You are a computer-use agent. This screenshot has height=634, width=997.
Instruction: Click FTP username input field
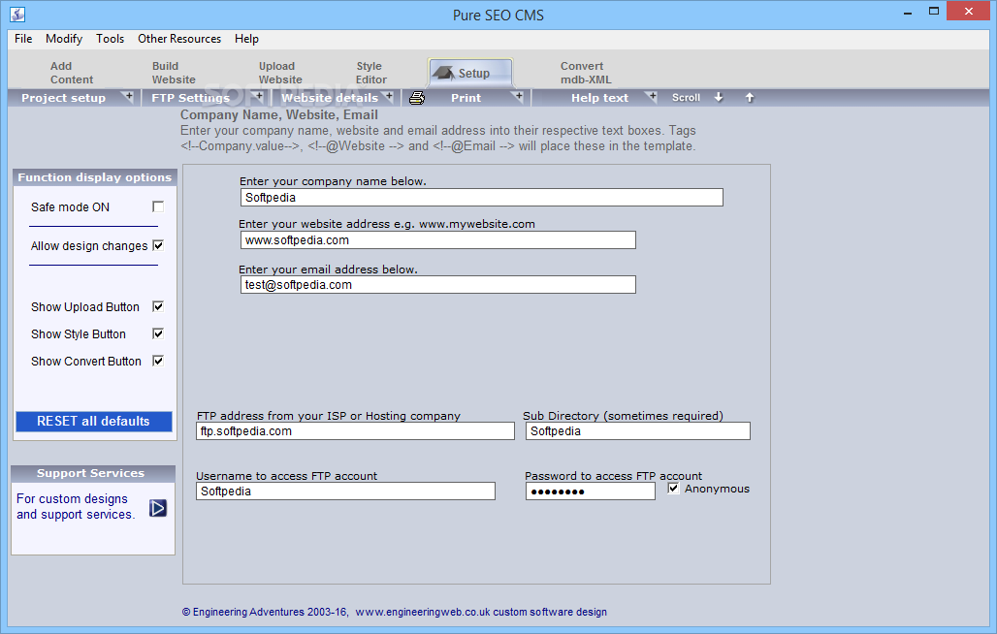coord(345,491)
